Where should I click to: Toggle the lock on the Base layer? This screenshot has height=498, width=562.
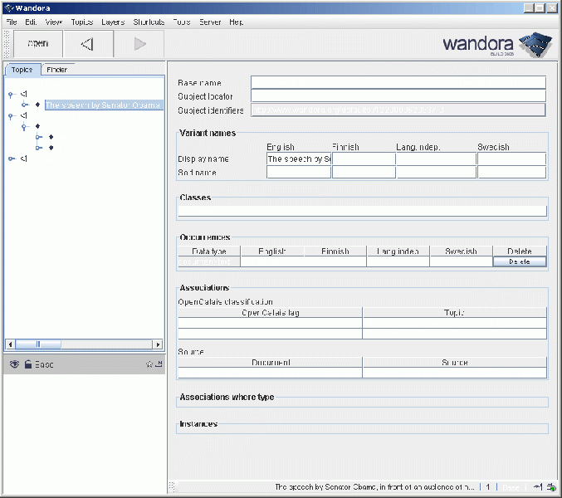pos(27,364)
